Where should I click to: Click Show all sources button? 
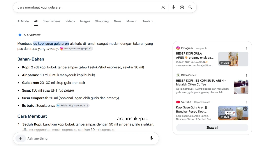click(x=212, y=128)
